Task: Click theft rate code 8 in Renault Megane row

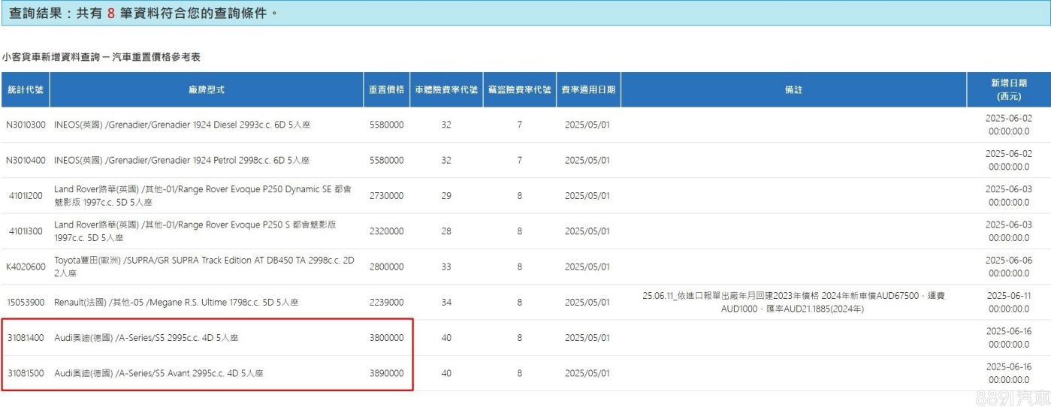Action: tap(519, 303)
